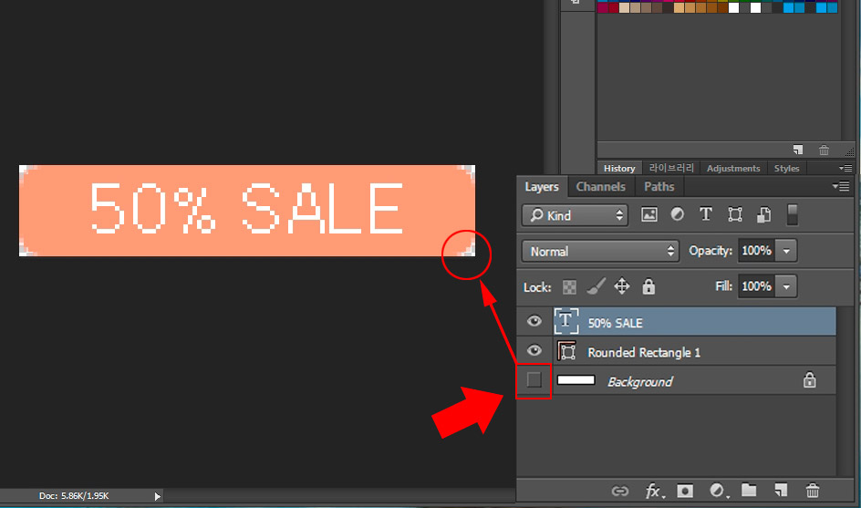Select the Background layer name
This screenshot has height=508, width=861.
coord(639,382)
